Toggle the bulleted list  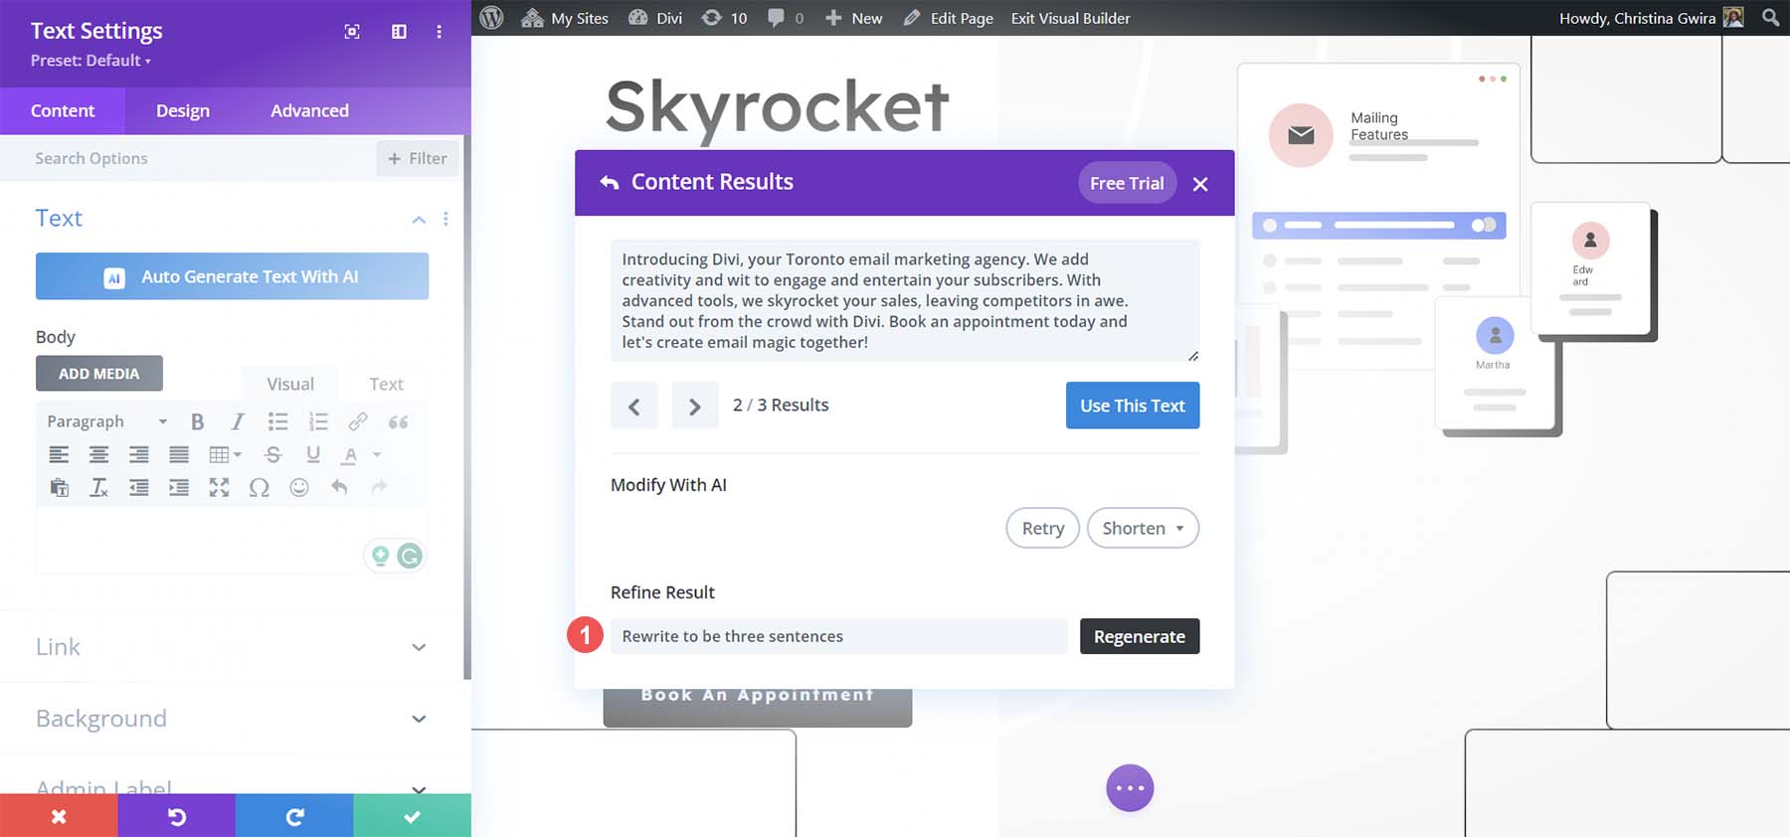click(x=277, y=421)
